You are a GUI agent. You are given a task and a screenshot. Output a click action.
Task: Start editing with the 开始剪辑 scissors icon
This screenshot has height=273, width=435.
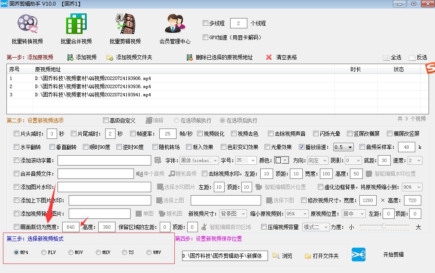pyautogui.click(x=358, y=255)
